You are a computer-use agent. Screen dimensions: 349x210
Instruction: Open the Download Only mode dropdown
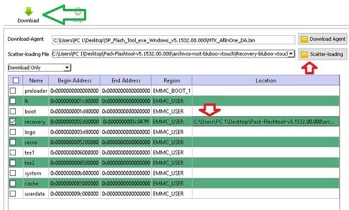click(39, 68)
